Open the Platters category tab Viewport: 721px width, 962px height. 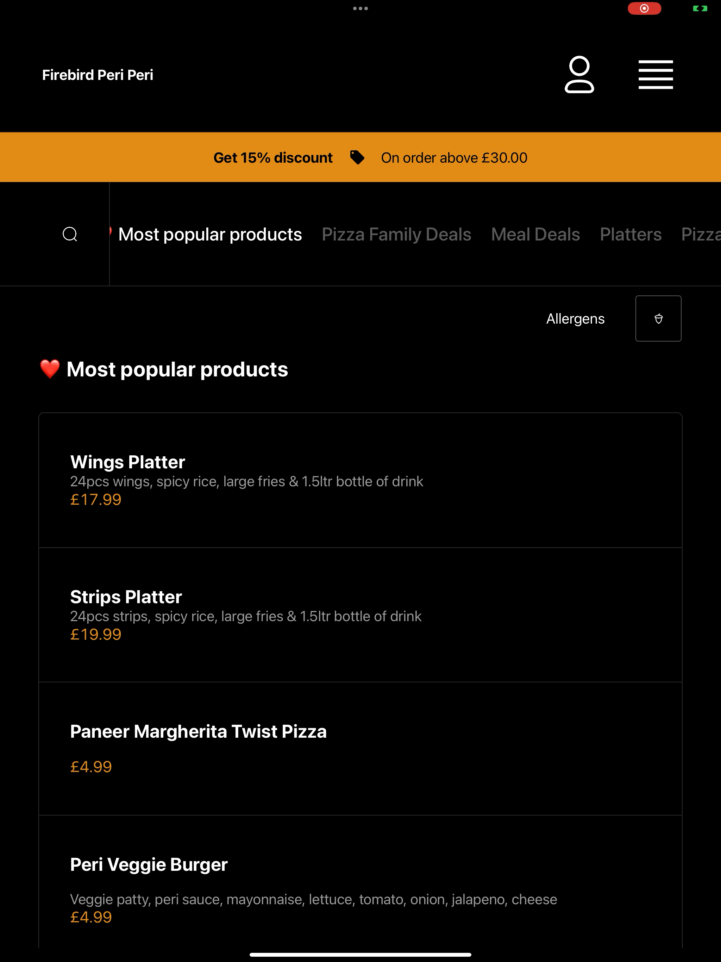click(x=631, y=235)
